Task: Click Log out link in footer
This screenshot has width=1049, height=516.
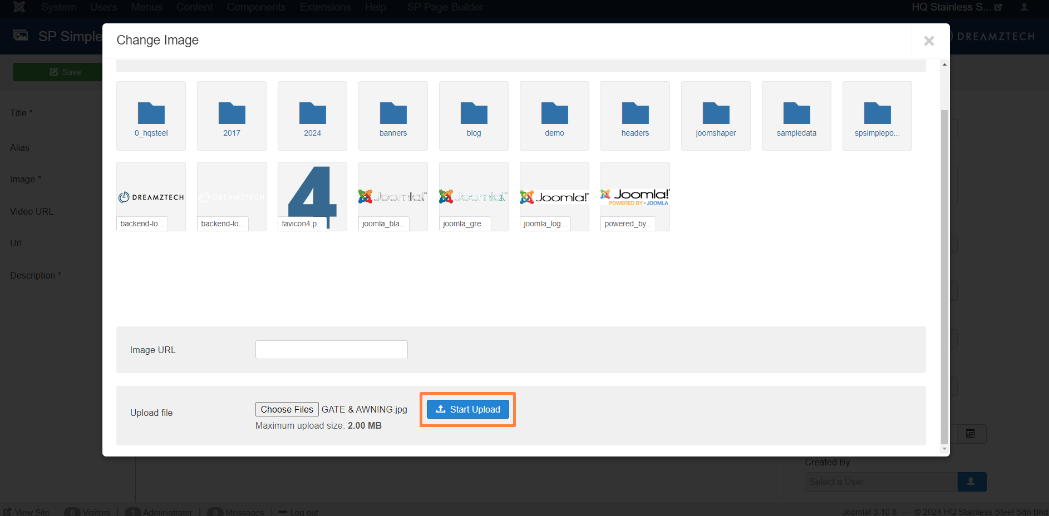Action: point(298,512)
